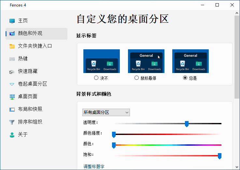Click the scrollbar down arrow
The height and width of the screenshot is (170, 240).
tap(237, 167)
